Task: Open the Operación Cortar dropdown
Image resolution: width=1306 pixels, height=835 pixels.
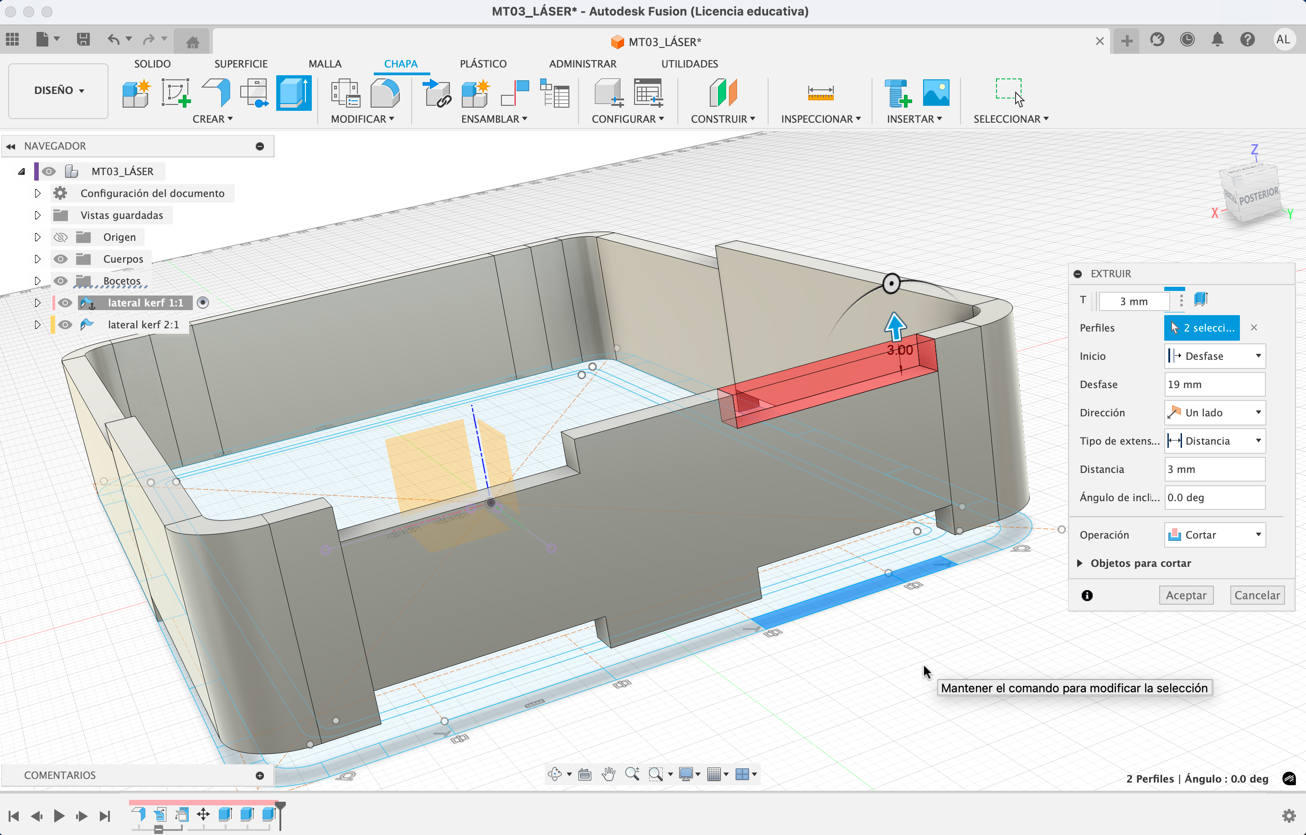Action: [1214, 535]
